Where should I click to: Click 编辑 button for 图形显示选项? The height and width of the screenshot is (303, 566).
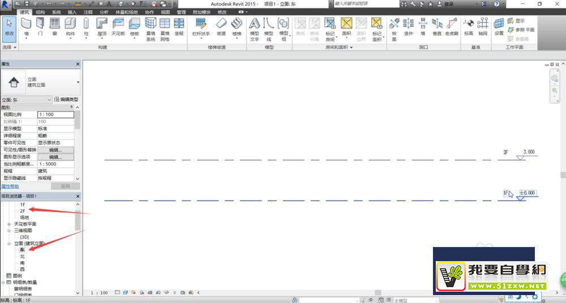pos(55,157)
